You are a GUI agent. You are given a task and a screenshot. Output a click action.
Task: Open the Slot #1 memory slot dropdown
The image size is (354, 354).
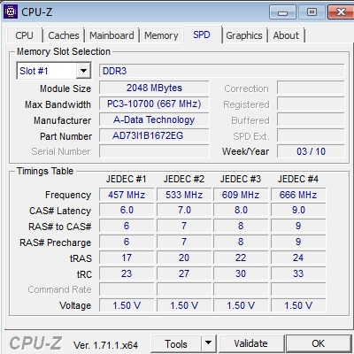click(x=54, y=71)
